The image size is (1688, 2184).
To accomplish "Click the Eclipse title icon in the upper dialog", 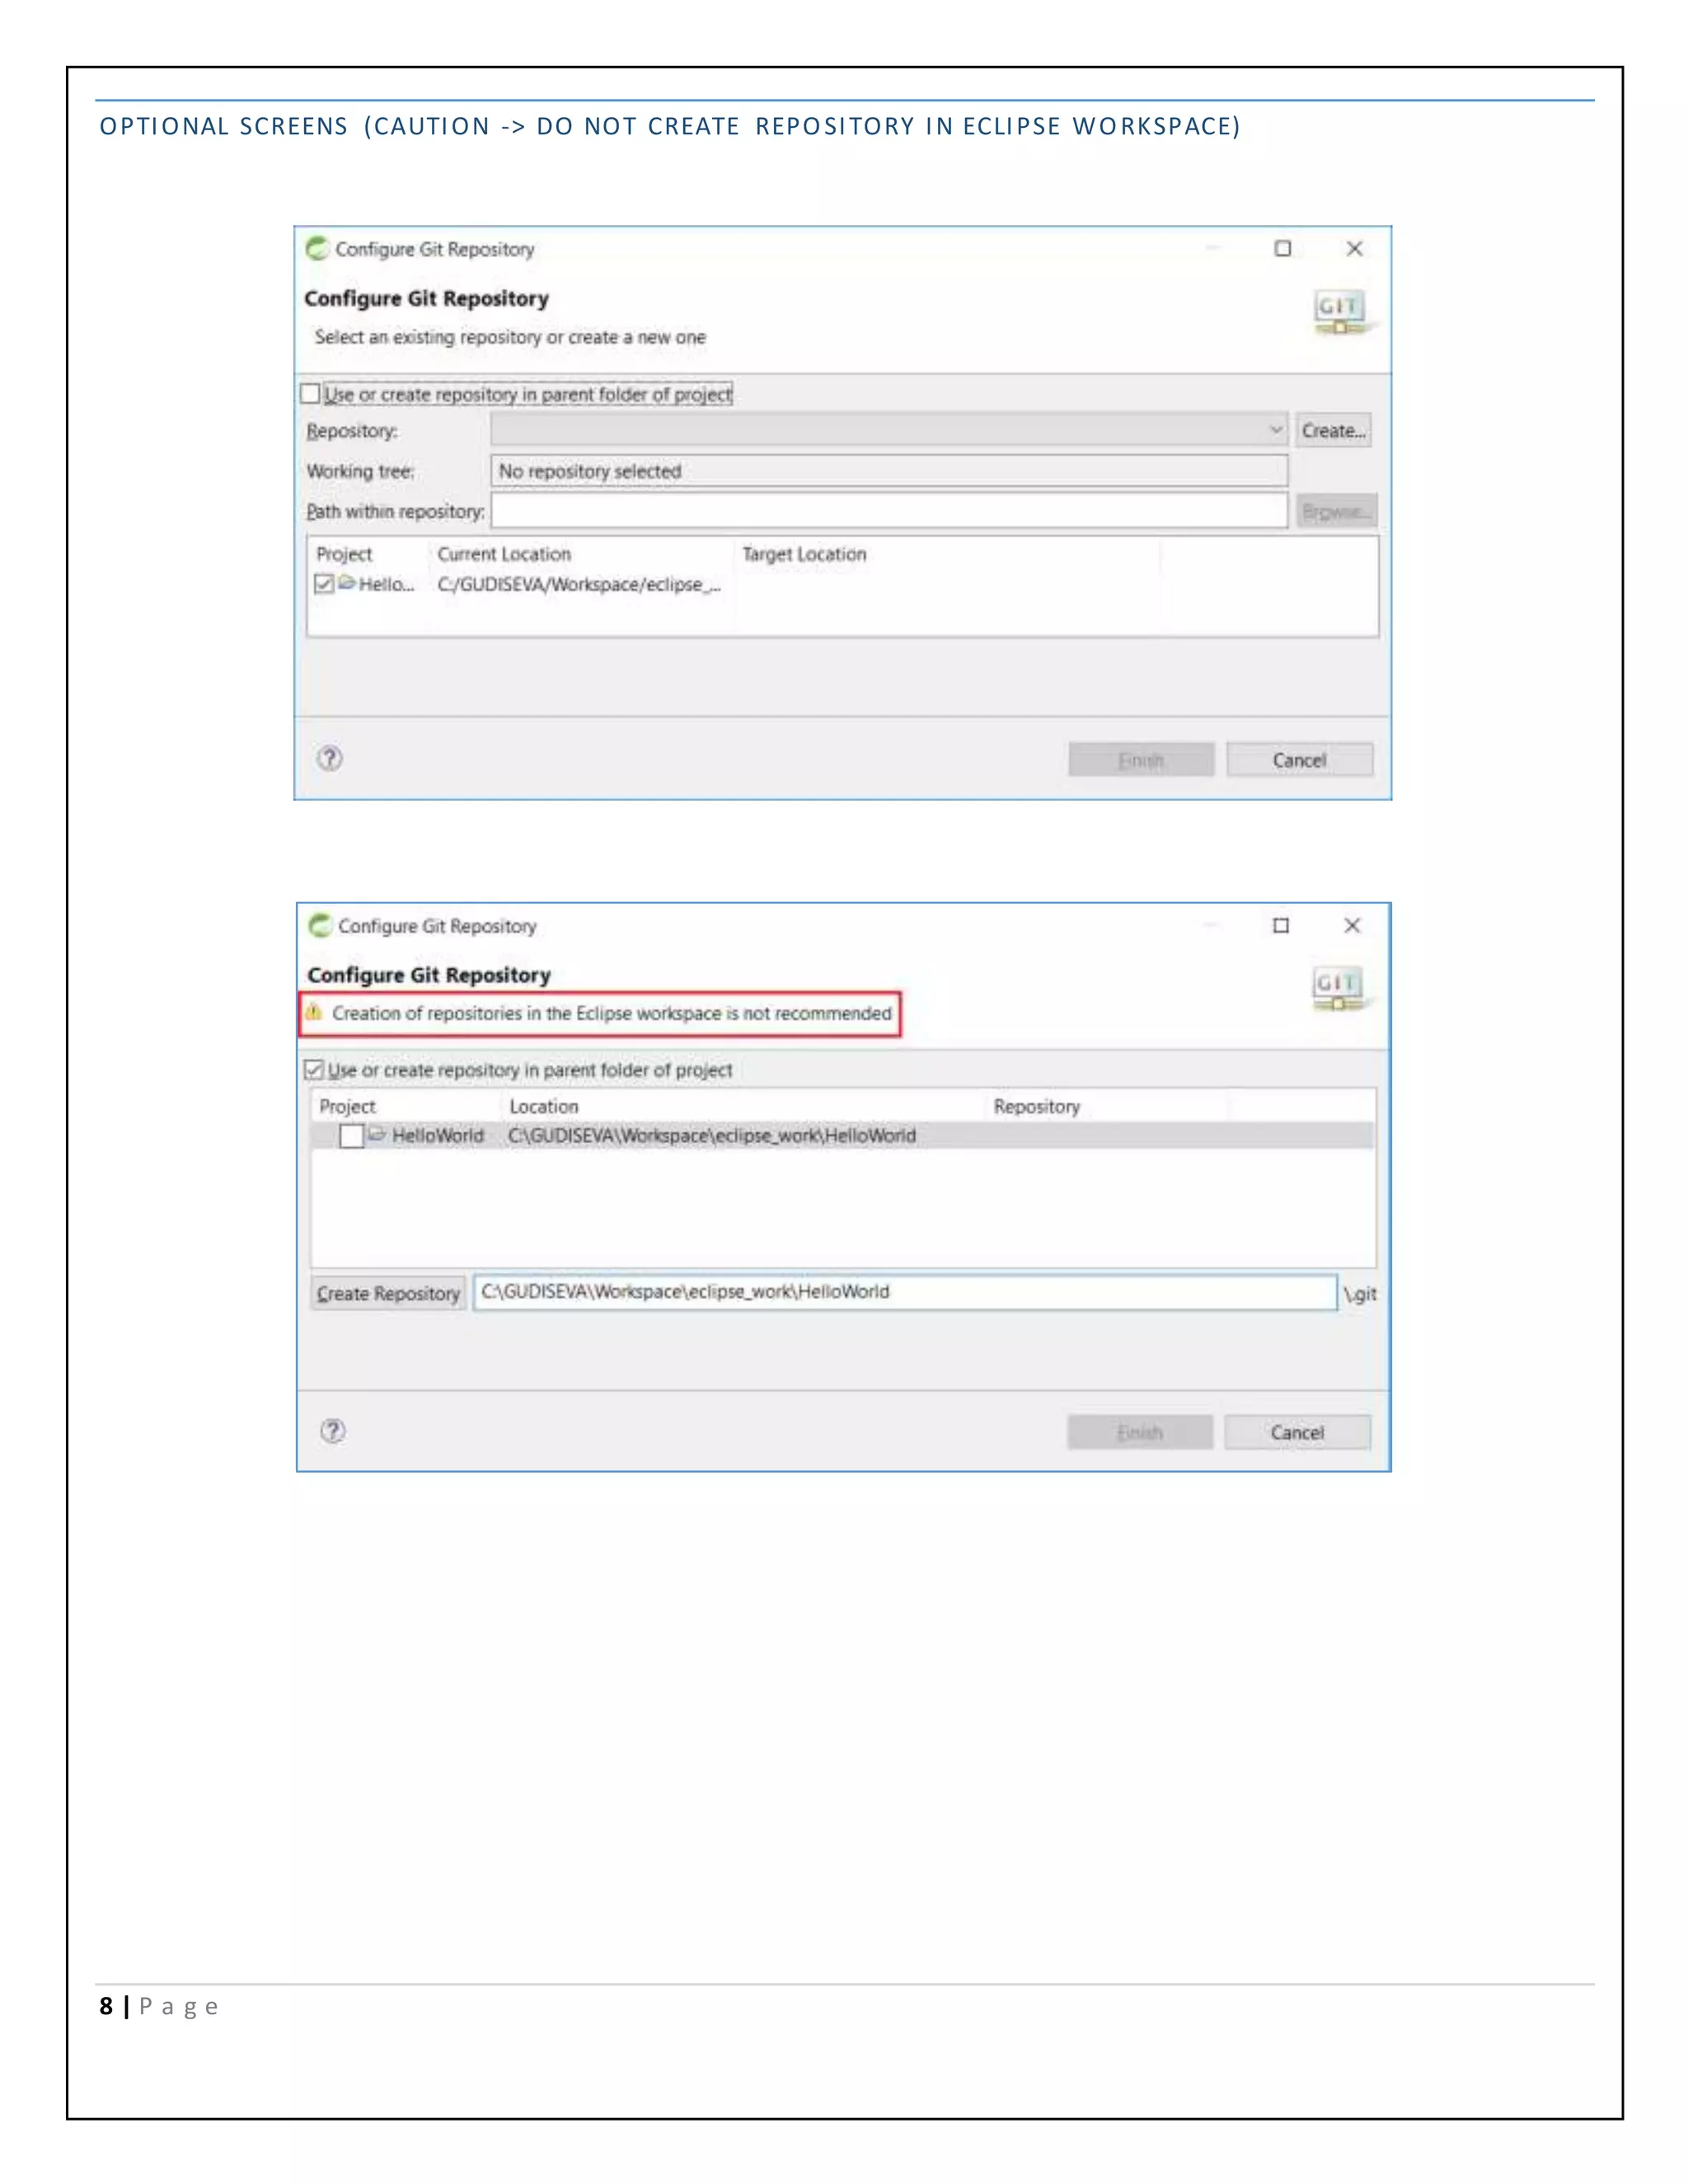I will point(318,248).
